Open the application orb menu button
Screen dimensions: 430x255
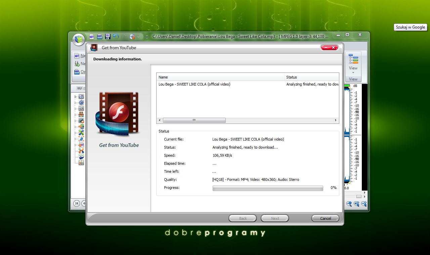(78, 40)
